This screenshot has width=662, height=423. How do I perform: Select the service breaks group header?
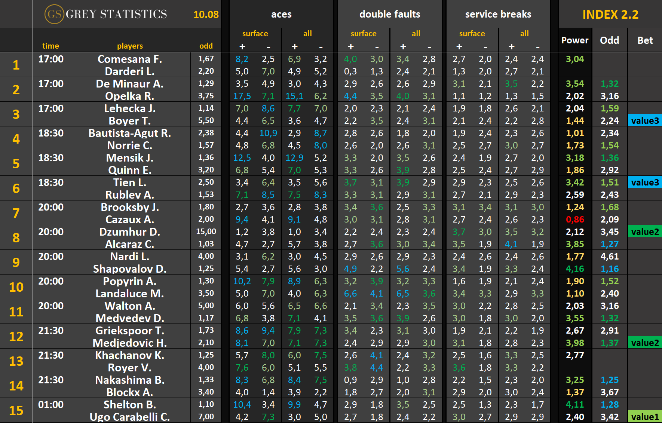(498, 14)
